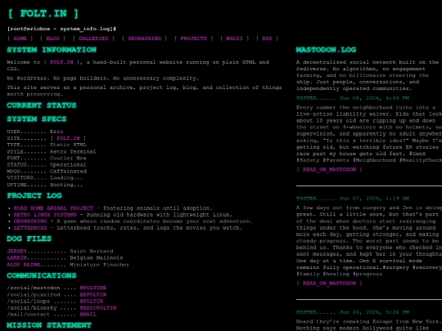Visit Loops handle @FOLTIN
442x331 pixels.
point(92,301)
